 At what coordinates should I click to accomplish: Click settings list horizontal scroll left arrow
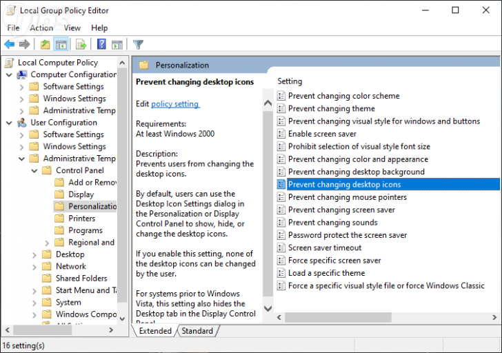click(x=279, y=317)
